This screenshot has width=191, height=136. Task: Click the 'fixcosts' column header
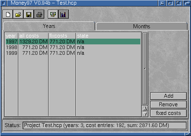(58, 36)
